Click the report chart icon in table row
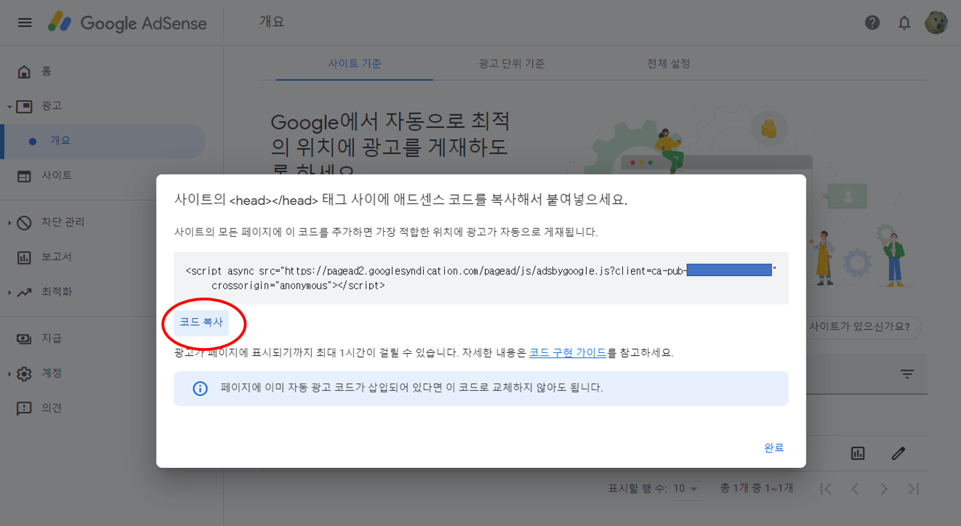Screen dimensions: 961x526 coord(858,453)
